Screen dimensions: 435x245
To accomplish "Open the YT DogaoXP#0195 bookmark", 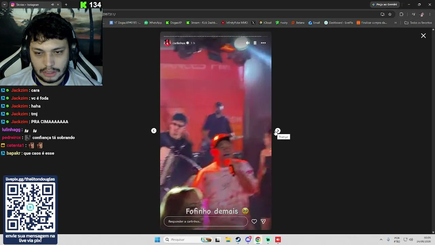I will point(125,23).
